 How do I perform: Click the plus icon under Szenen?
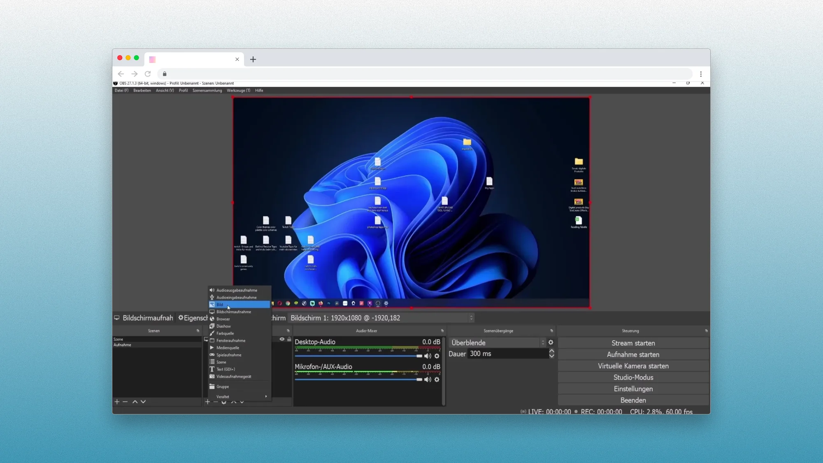117,402
